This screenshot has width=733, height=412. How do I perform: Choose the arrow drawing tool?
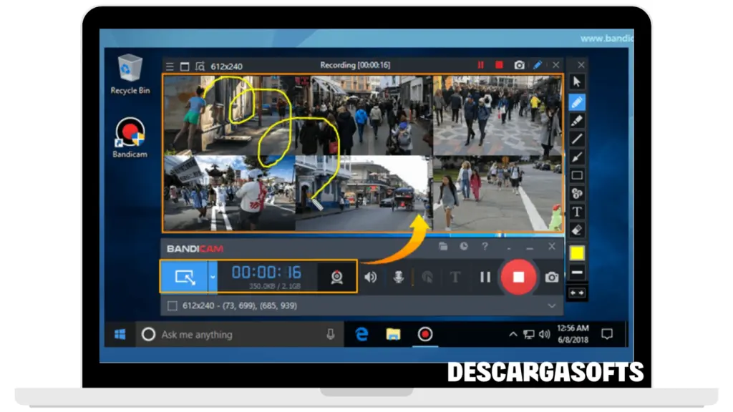pos(577,157)
